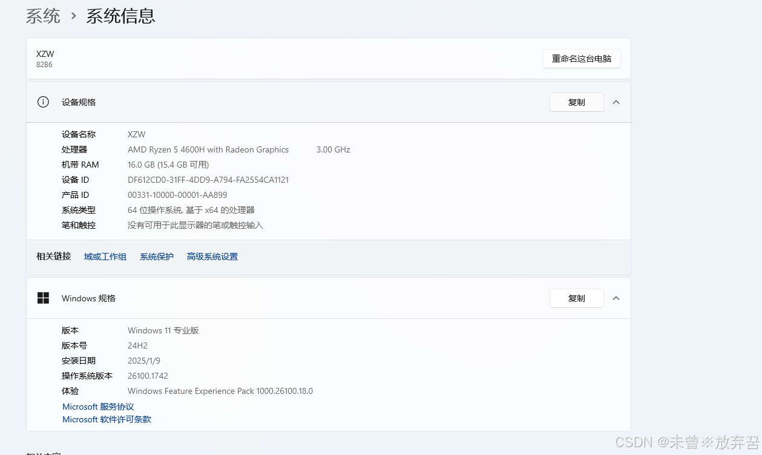Collapse the Windows 规格 section chevron

pos(616,298)
